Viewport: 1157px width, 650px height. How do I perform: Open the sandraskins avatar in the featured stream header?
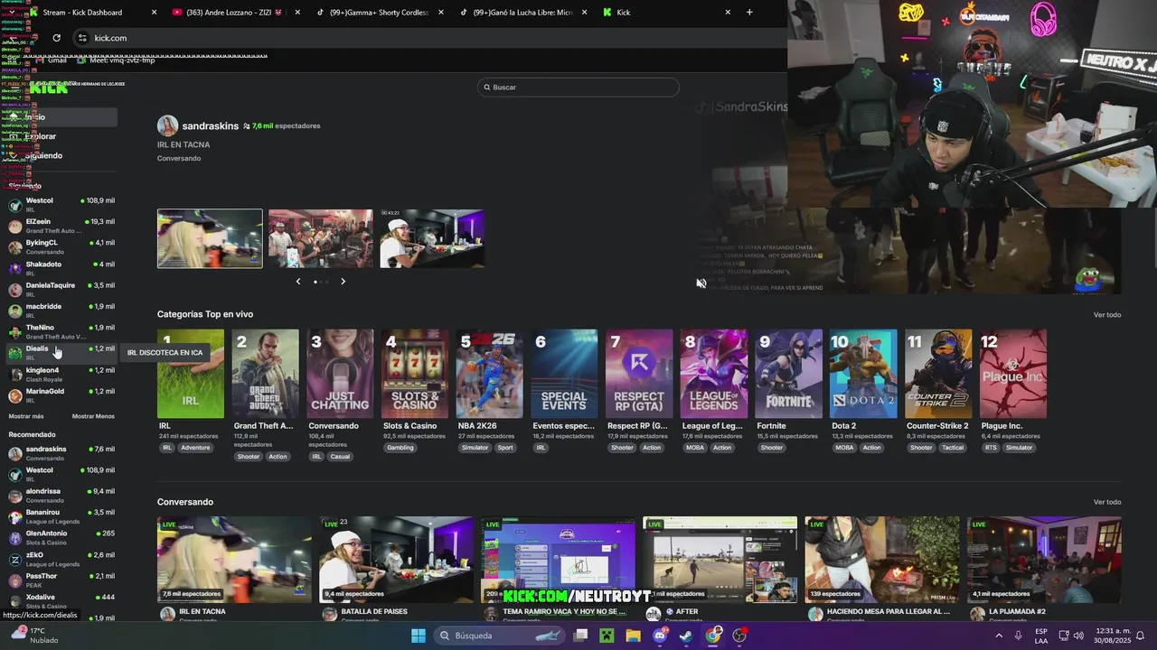pyautogui.click(x=167, y=125)
